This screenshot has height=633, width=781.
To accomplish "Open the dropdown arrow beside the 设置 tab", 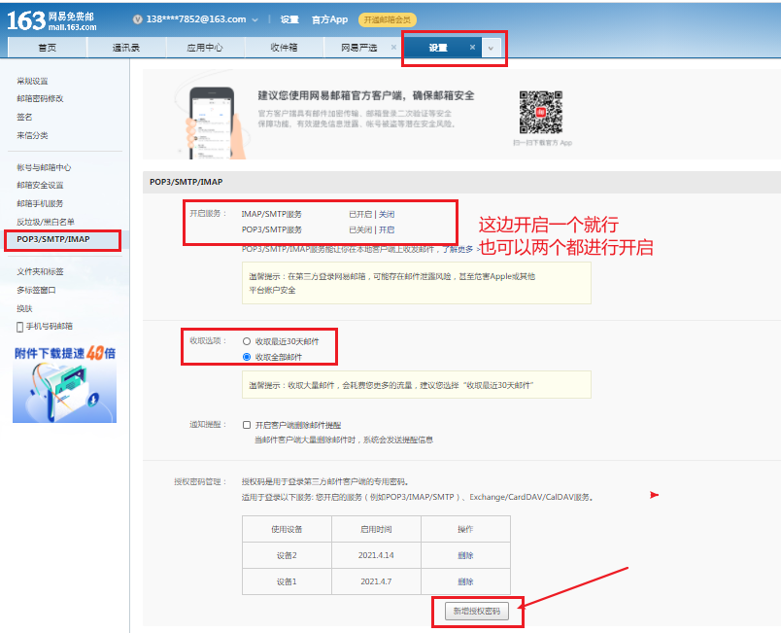I will coord(491,46).
